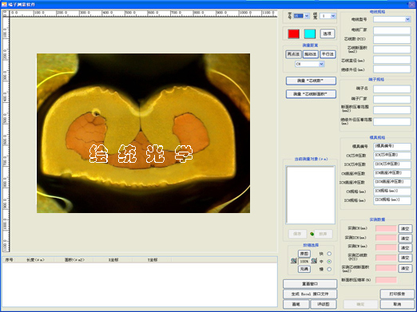Click the measure core wire count button
The image size is (417, 312).
coord(311,81)
